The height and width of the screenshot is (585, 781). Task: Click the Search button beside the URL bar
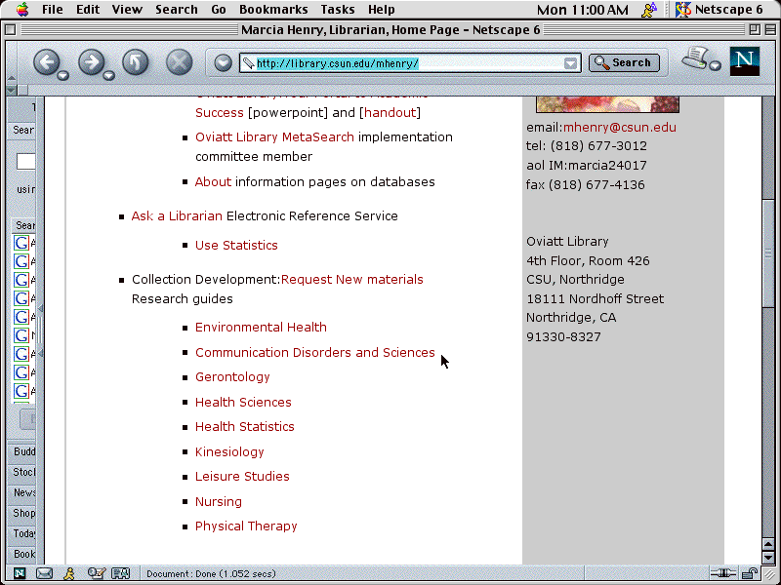point(624,62)
